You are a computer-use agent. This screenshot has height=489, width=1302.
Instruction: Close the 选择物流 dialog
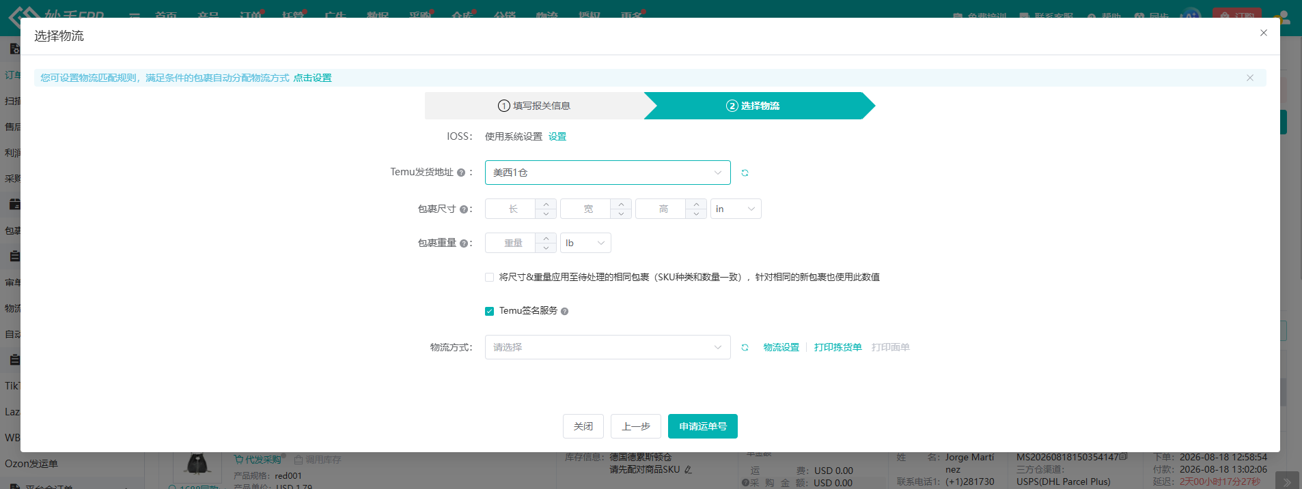1264,33
